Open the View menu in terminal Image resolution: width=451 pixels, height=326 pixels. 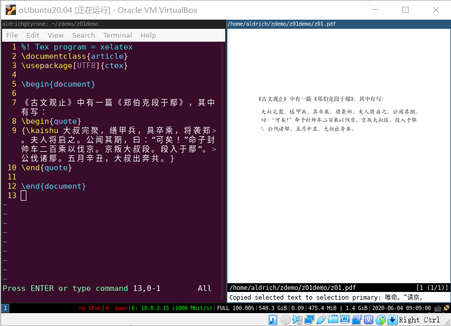55,35
